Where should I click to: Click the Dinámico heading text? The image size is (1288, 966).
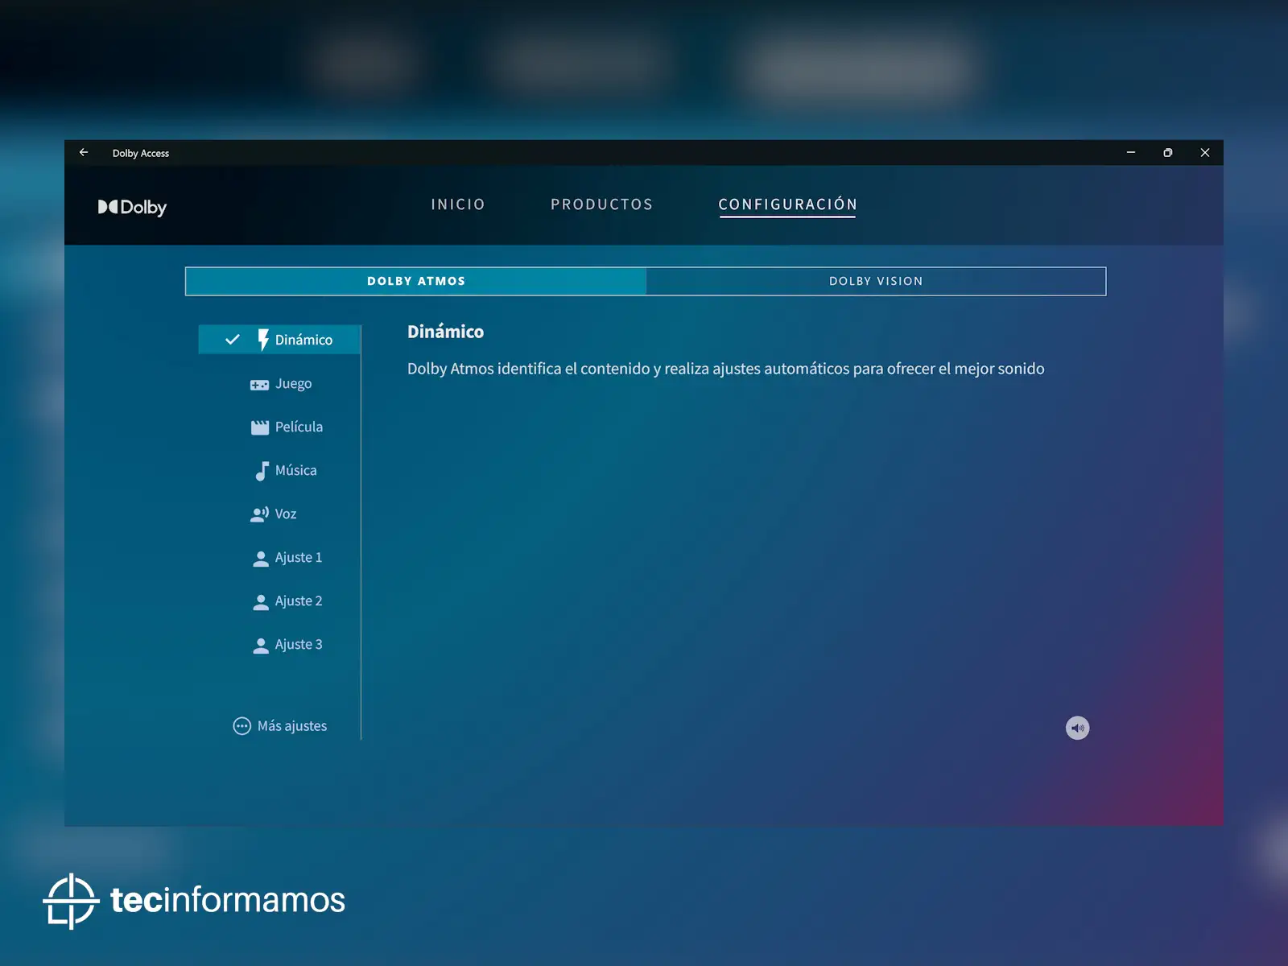click(x=445, y=332)
